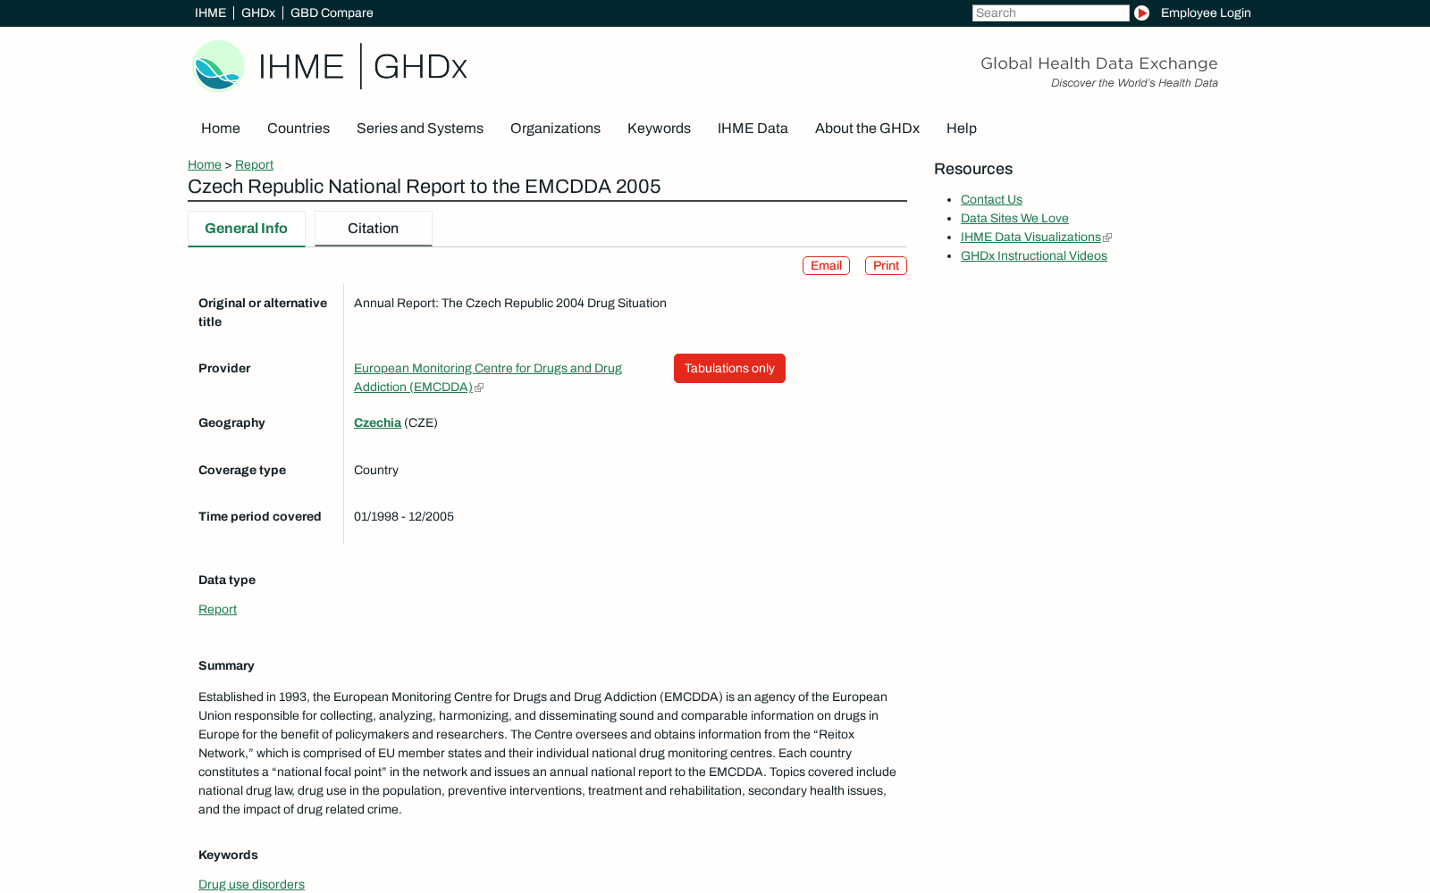Open the Contact Us resource link

tap(991, 199)
